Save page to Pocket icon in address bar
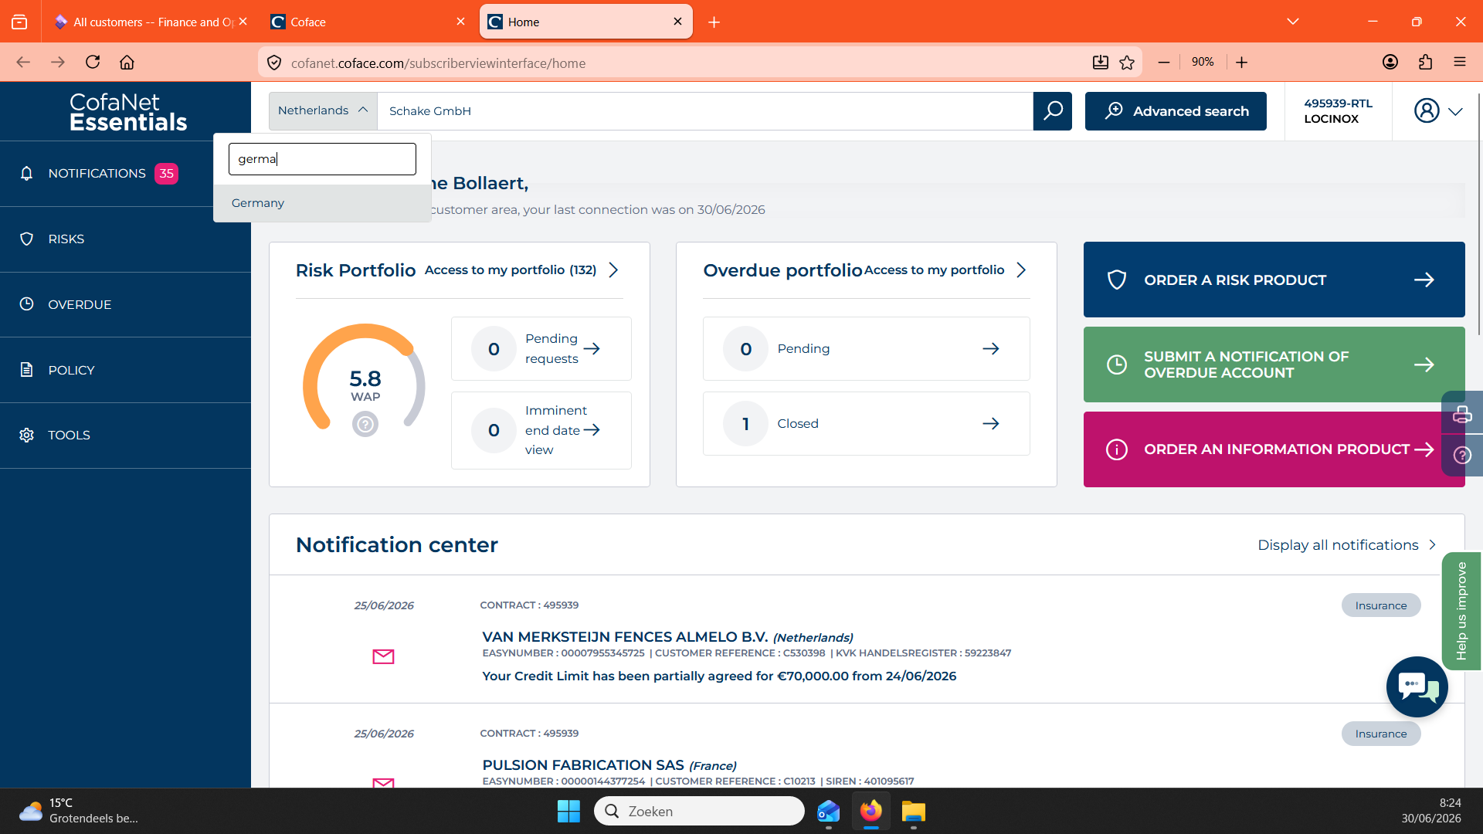Screen dimensions: 1483x834 (1101, 63)
